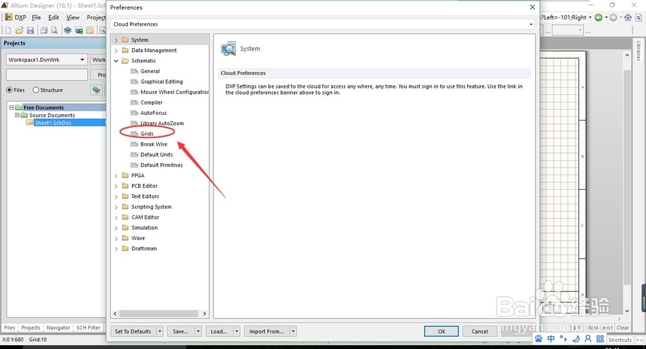Toggle the Chinese input mode 中 icon
Screen dimensions: 646x349
pos(551,339)
